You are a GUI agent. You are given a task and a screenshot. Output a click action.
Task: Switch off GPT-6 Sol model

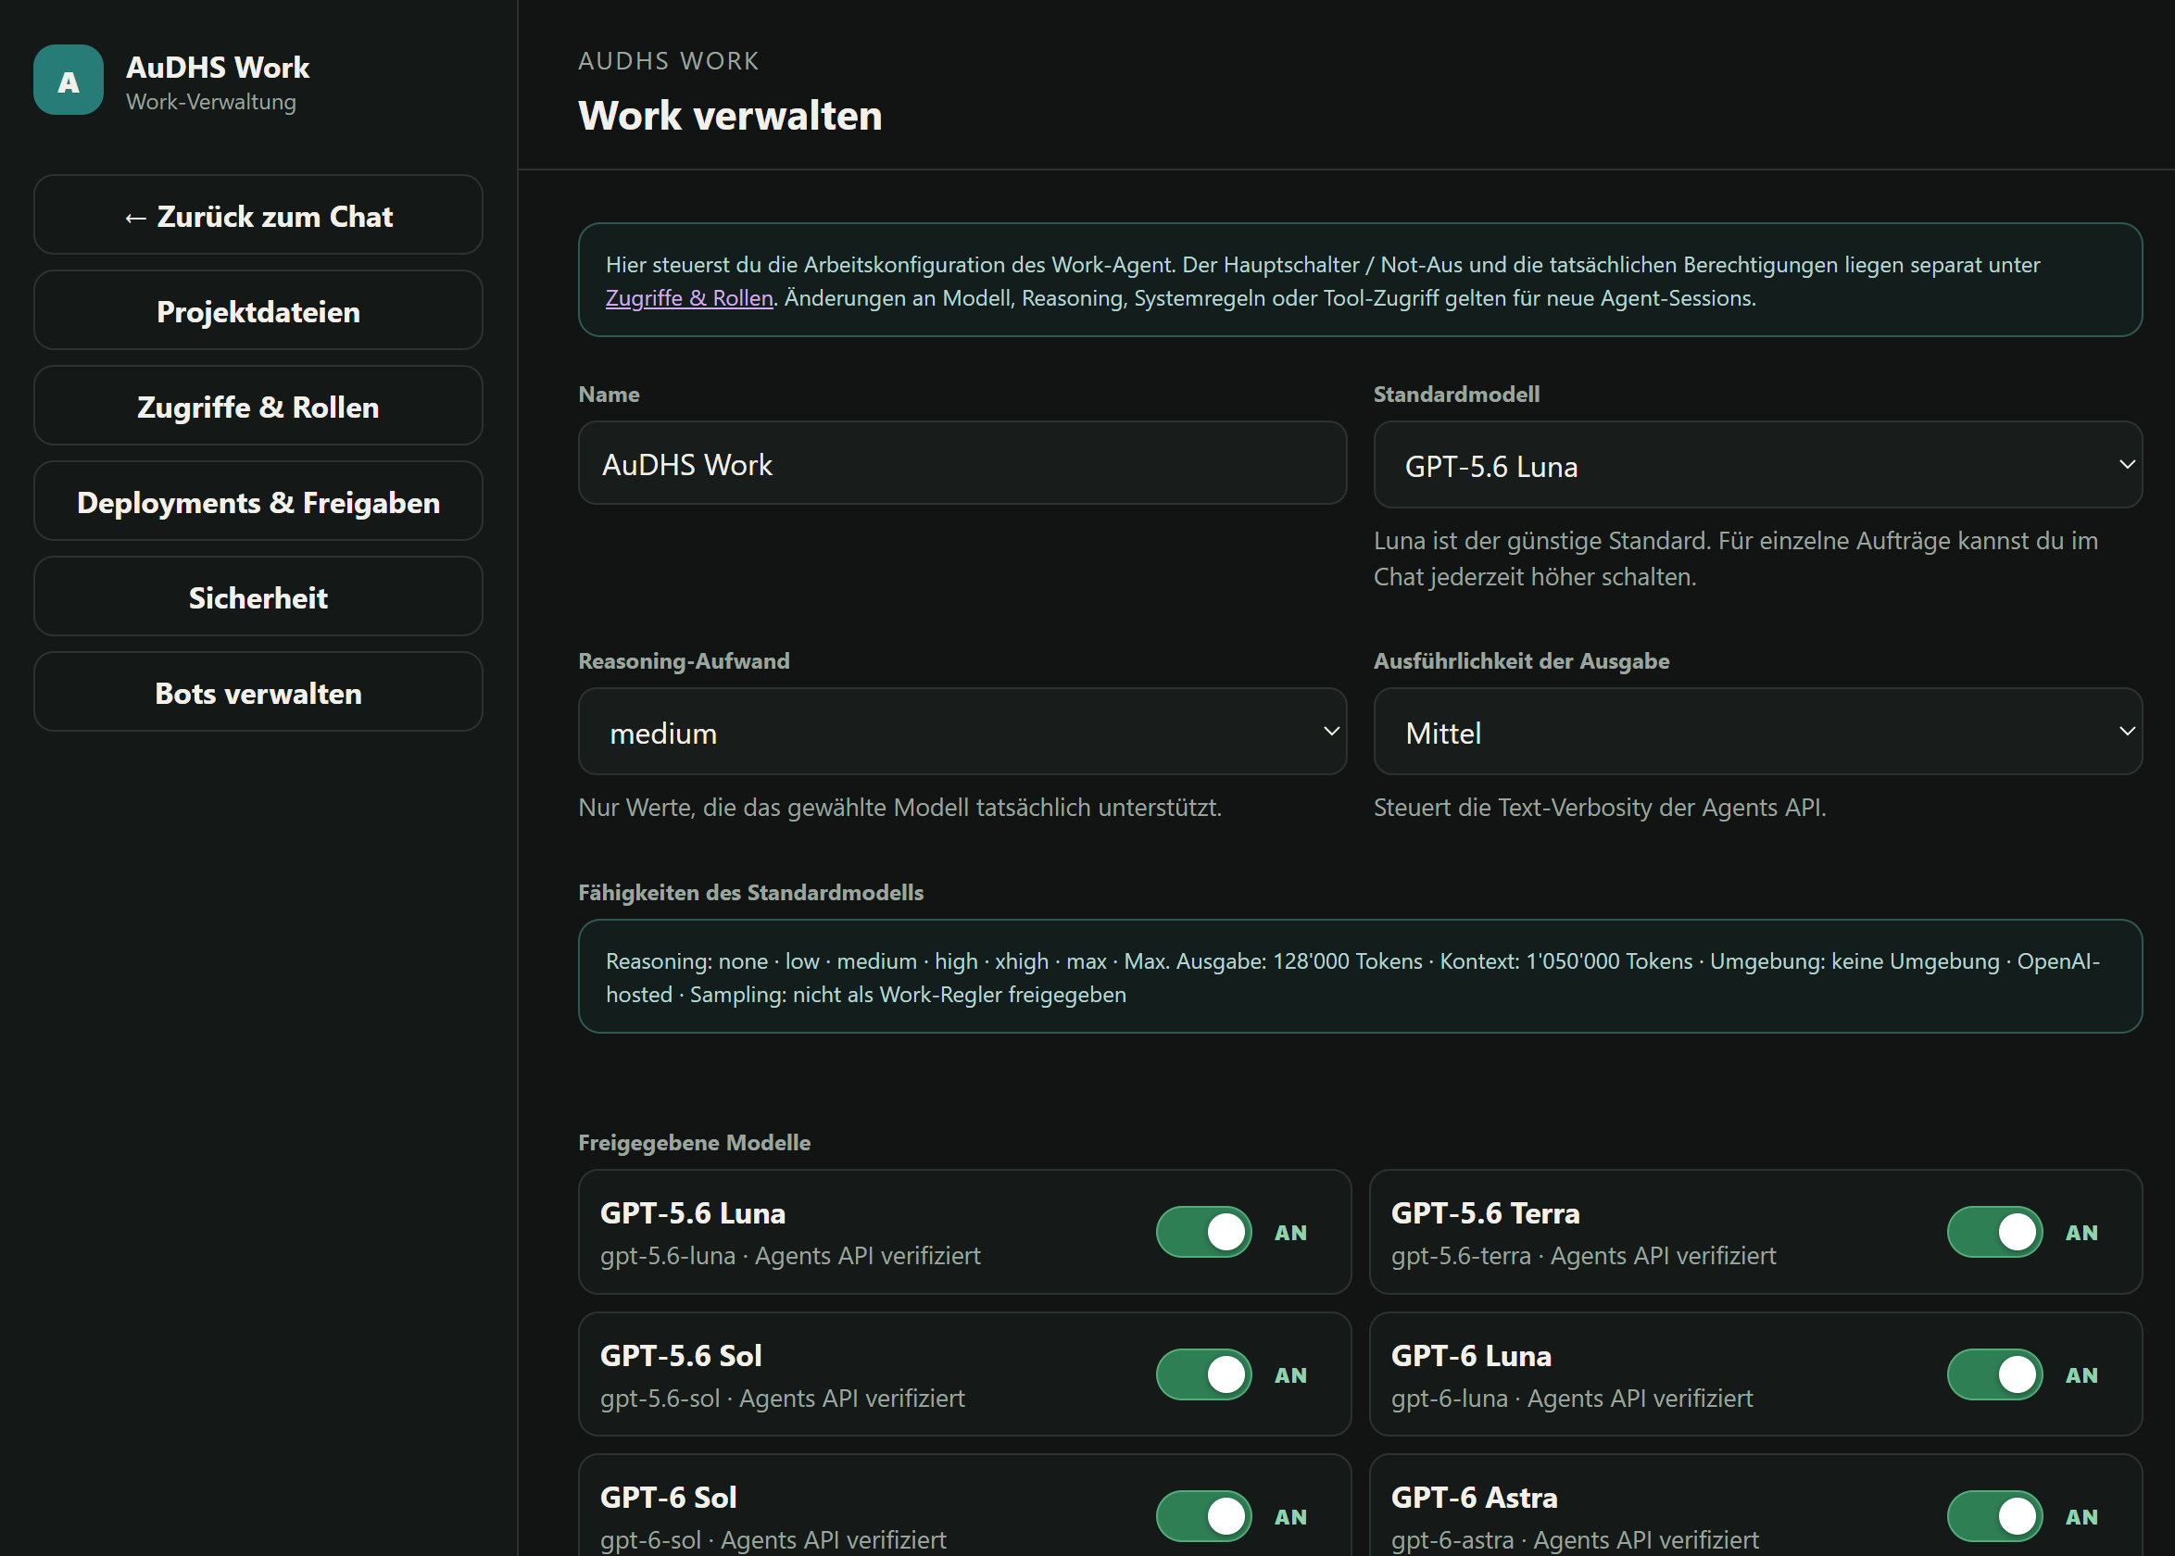[1203, 1517]
